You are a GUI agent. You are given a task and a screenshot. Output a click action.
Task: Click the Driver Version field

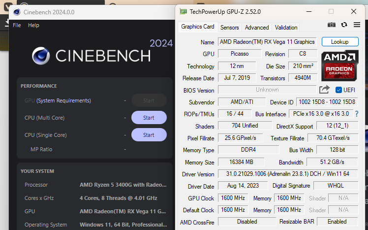pyautogui.click(x=288, y=174)
